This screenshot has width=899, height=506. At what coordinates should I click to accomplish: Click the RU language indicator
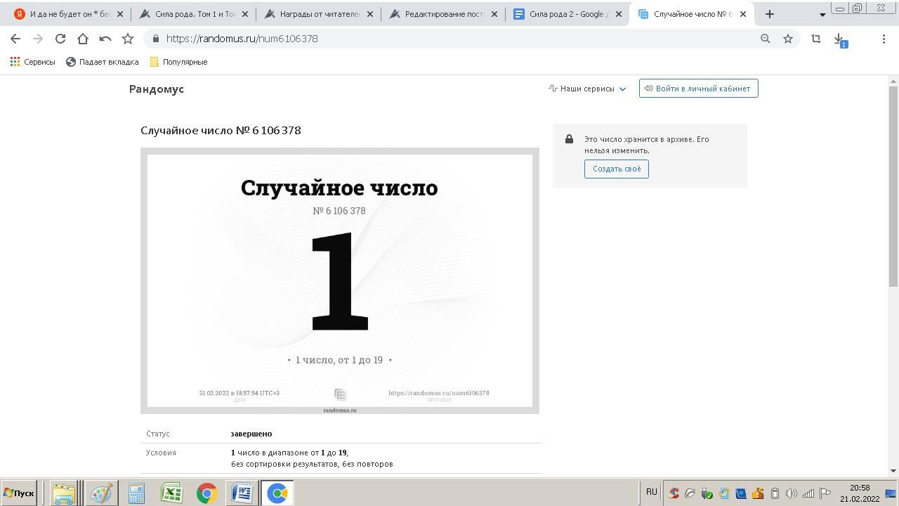click(652, 492)
